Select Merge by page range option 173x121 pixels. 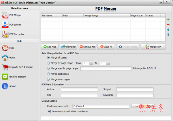(x=48, y=63)
